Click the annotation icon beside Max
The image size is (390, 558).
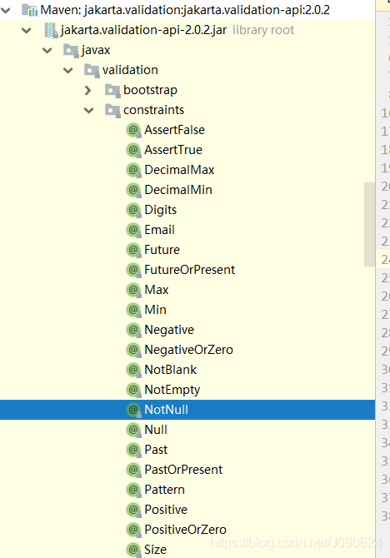tap(133, 290)
